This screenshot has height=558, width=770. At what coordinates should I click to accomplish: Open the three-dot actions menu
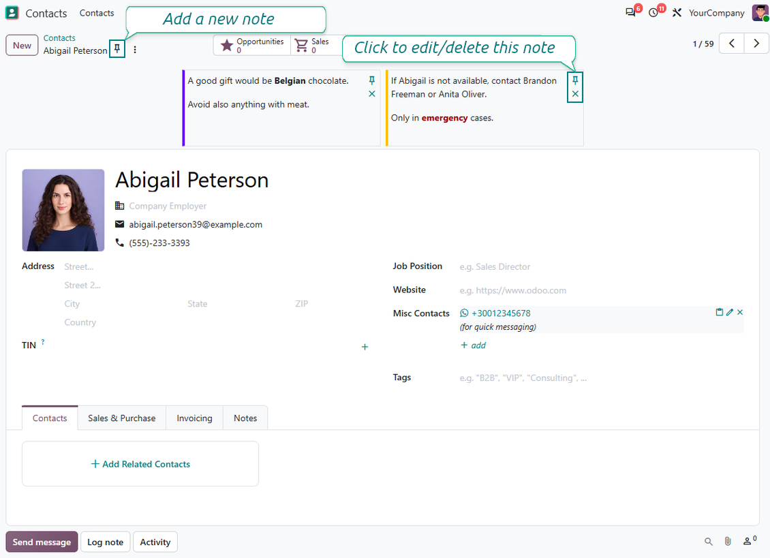(x=134, y=50)
